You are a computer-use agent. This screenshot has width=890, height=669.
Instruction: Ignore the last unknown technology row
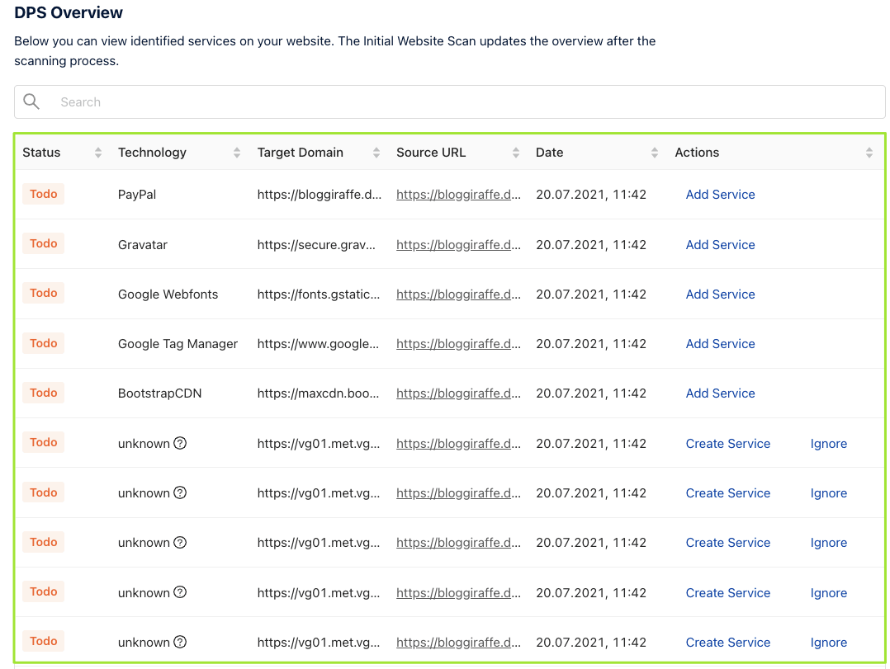(x=828, y=643)
